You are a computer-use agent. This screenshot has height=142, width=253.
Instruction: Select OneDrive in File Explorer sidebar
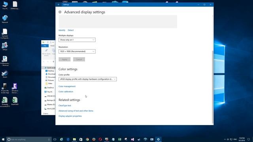pos(49,88)
